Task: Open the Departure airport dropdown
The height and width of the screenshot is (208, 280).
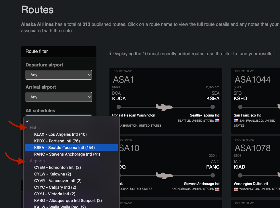Action: (59, 75)
